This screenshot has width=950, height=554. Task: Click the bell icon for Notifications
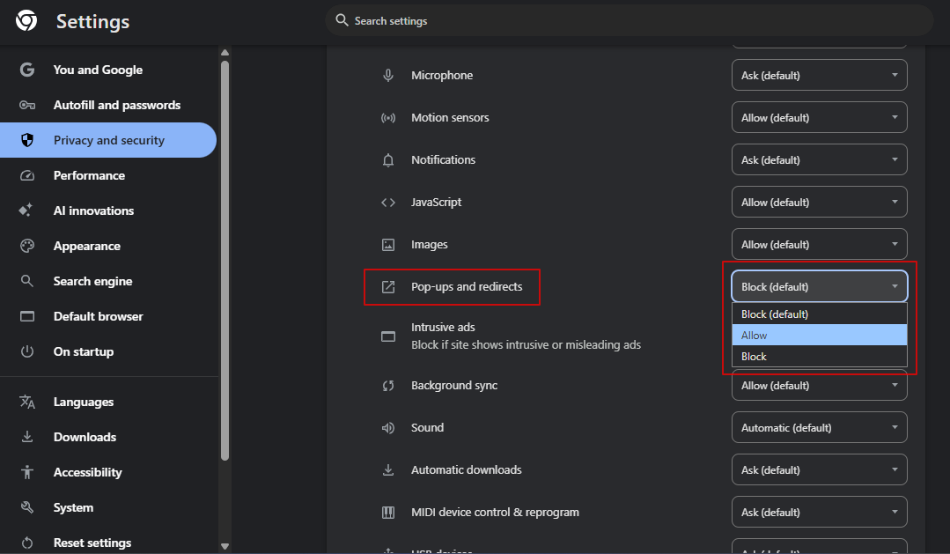click(x=387, y=160)
